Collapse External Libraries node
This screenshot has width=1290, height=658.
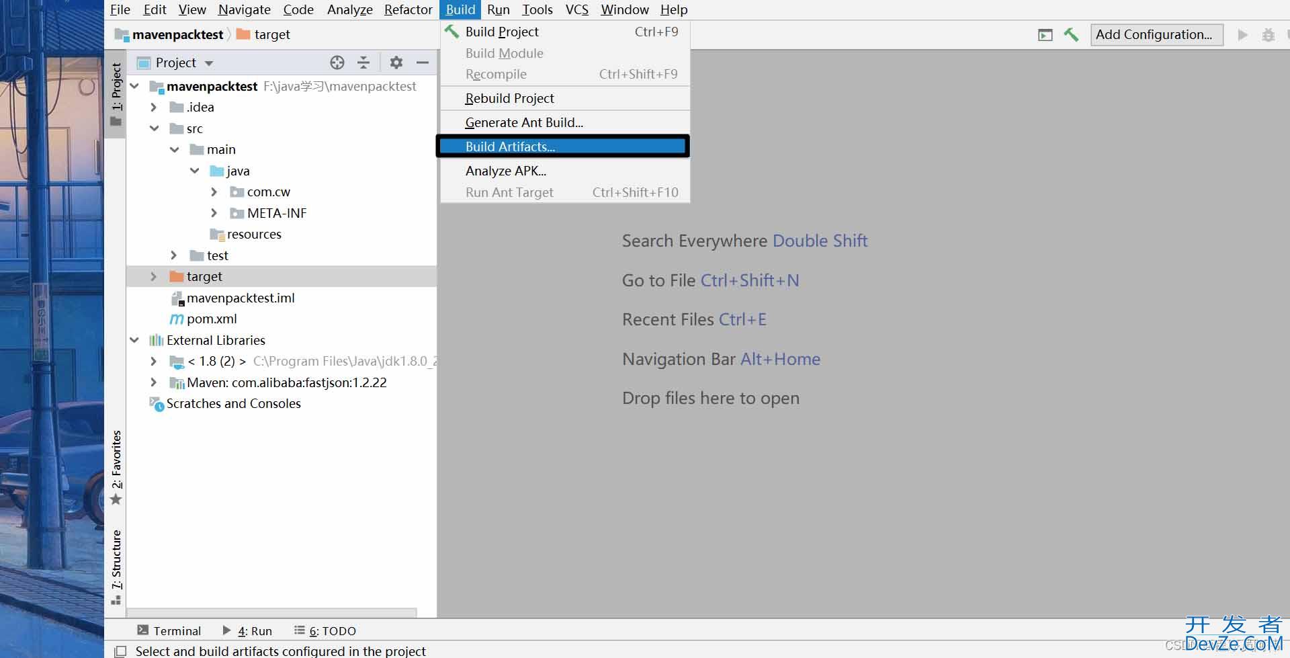[134, 340]
